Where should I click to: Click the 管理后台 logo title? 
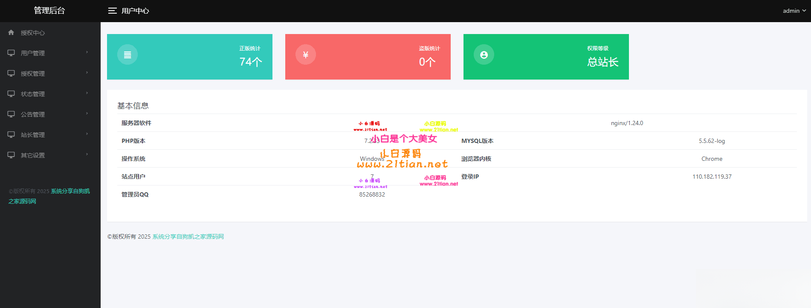[49, 11]
